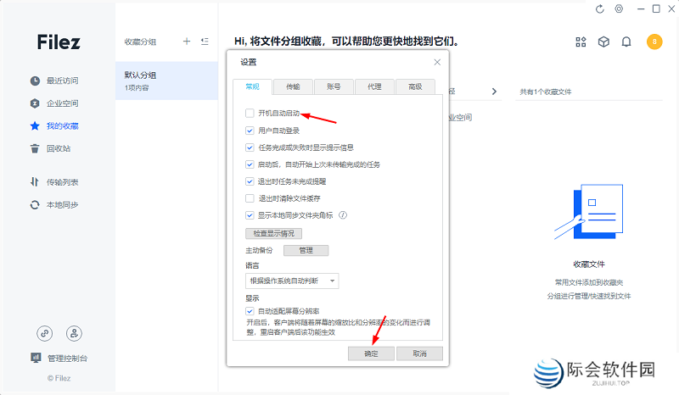The height and width of the screenshot is (395, 679).
Task: Cancel settings with 取消 button
Action: (x=419, y=353)
